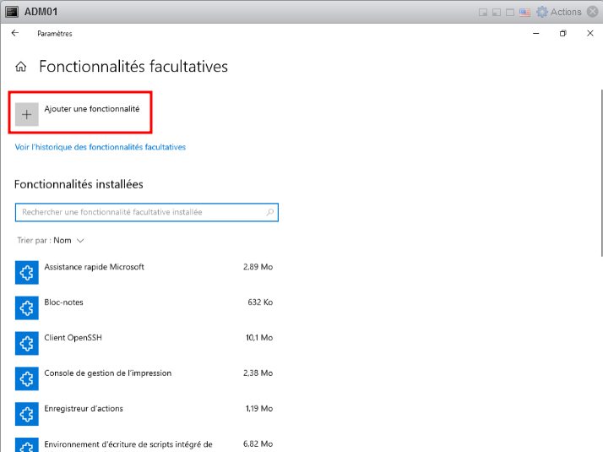Go back with the arrow in Paramètres
The height and width of the screenshot is (452, 603).
14,34
